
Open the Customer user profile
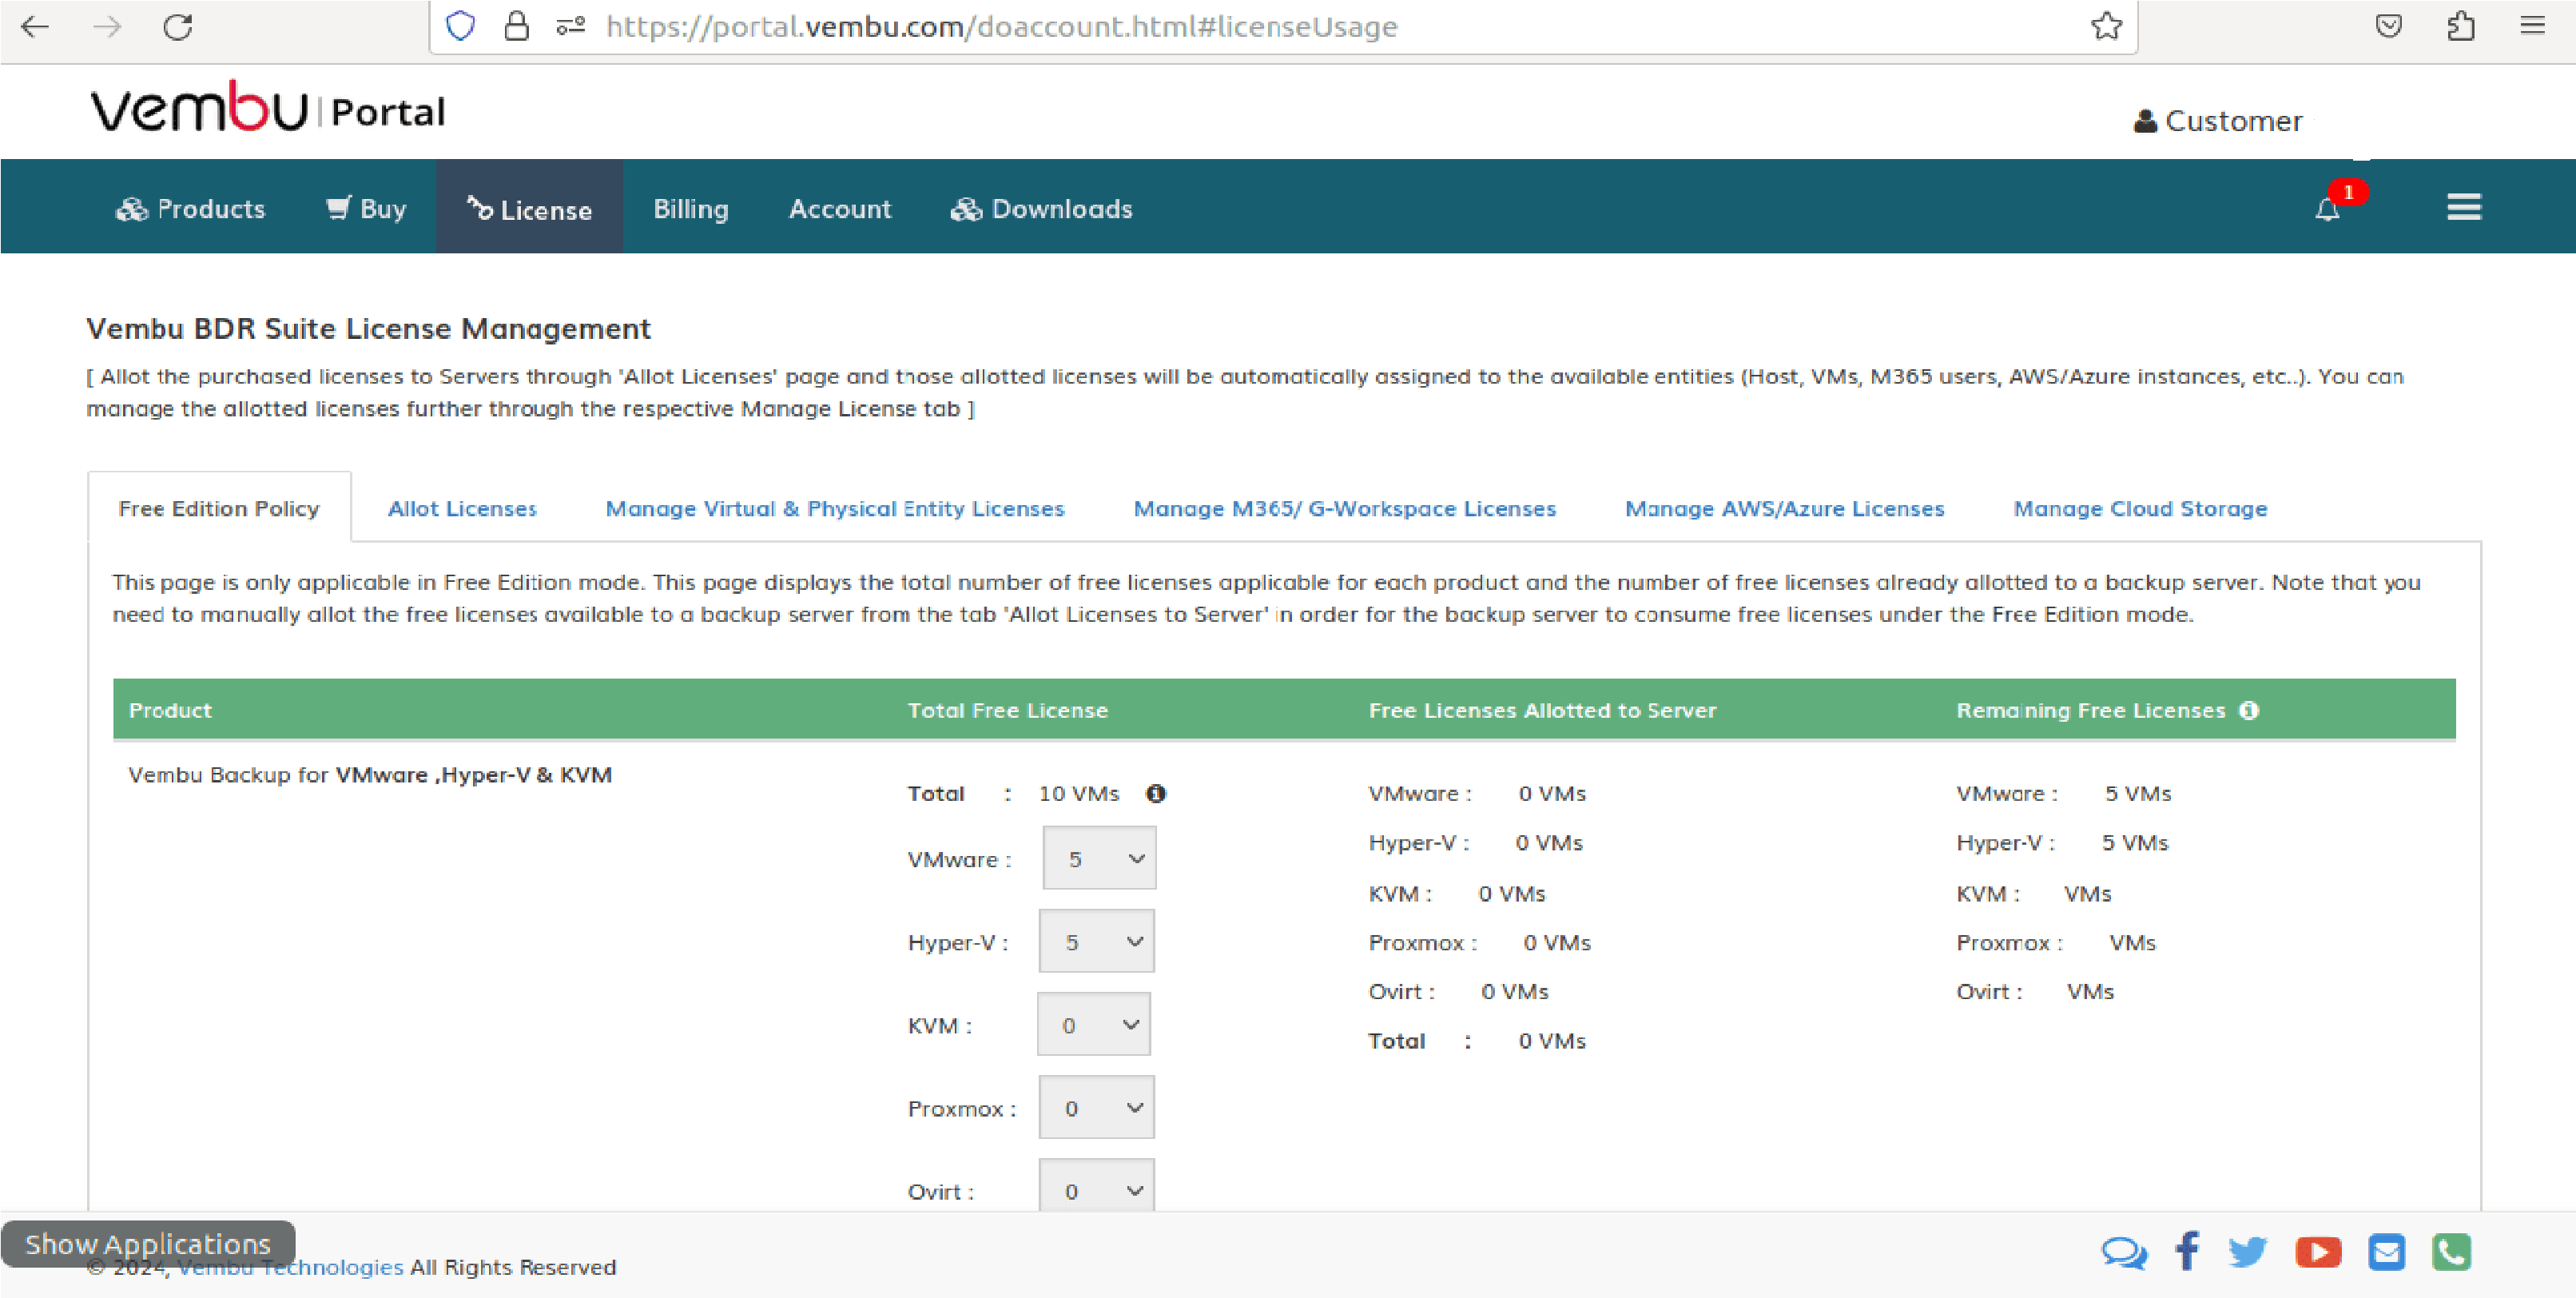click(x=2218, y=121)
